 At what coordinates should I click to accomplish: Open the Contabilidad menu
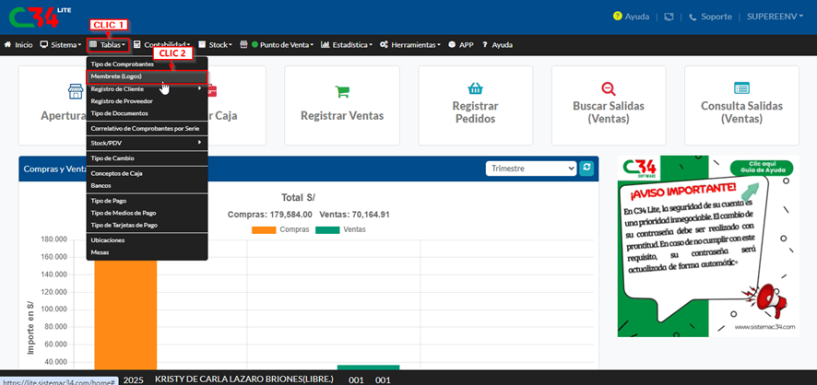click(x=162, y=44)
